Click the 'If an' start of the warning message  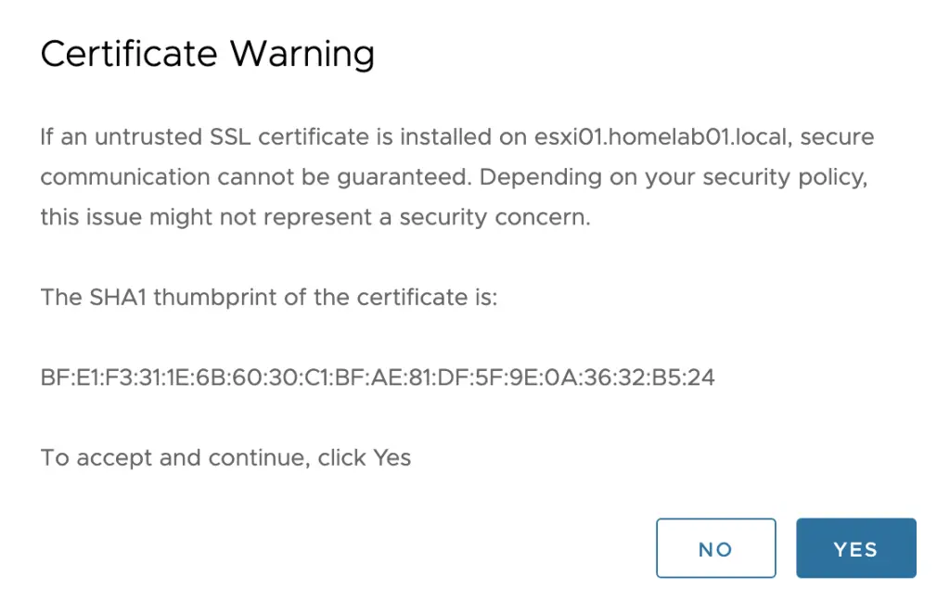tap(62, 137)
